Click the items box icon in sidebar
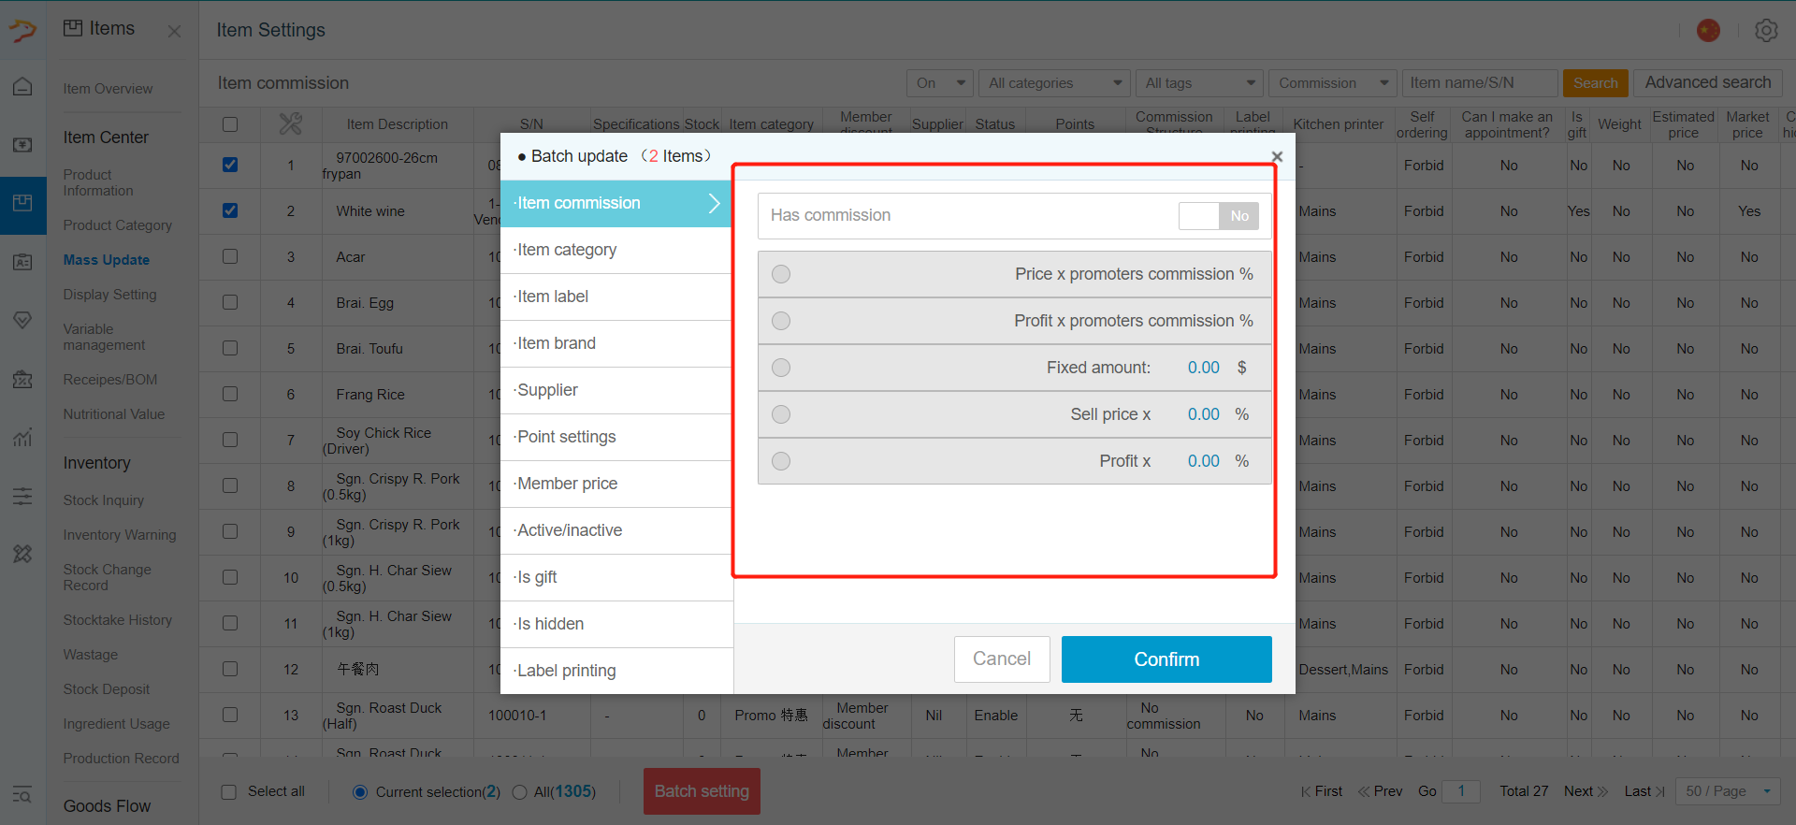1796x825 pixels. click(x=22, y=204)
